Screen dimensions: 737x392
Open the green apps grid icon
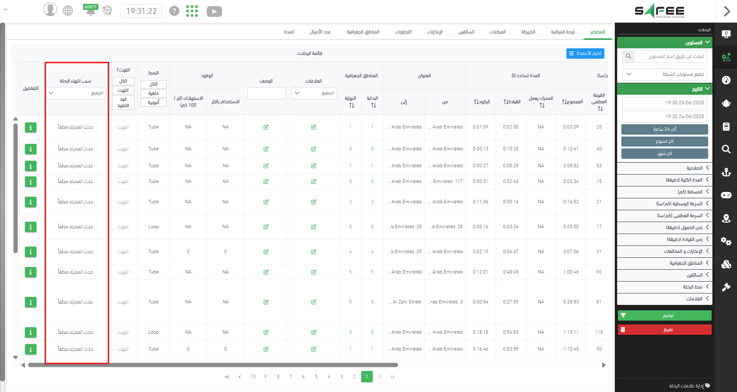(192, 11)
